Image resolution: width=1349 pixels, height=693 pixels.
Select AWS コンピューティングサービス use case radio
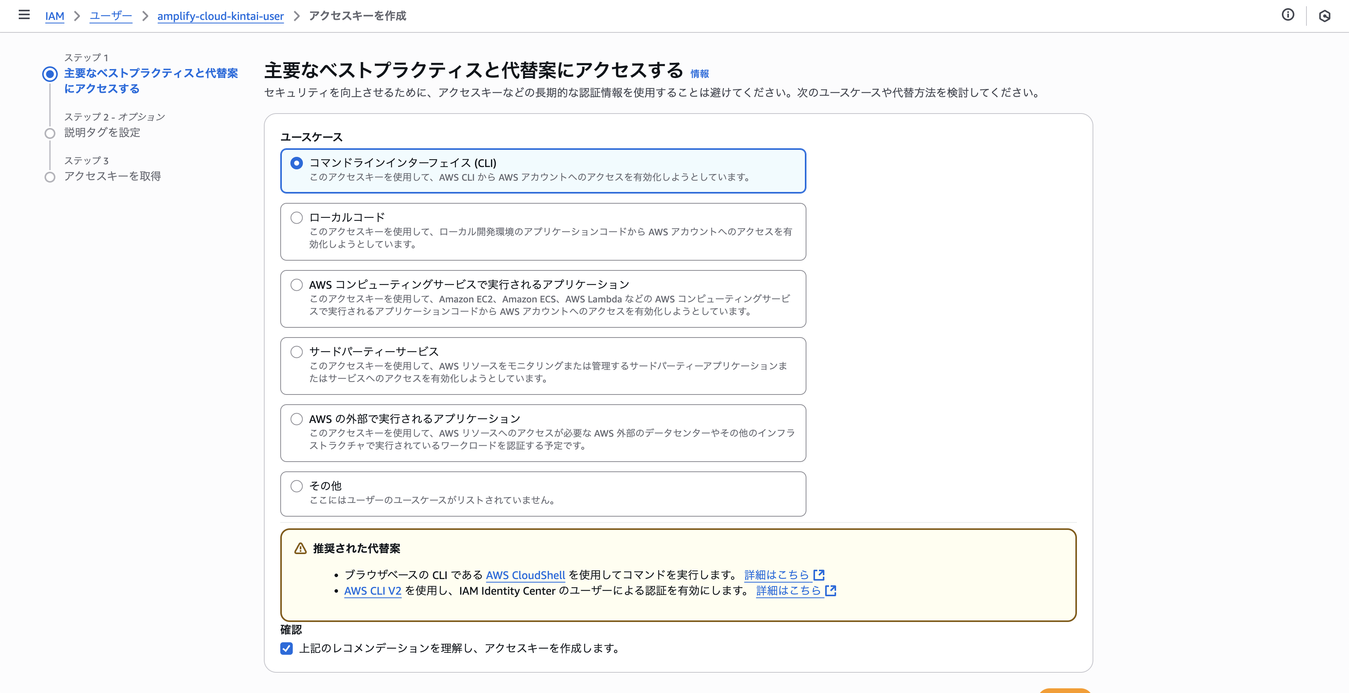tap(297, 285)
